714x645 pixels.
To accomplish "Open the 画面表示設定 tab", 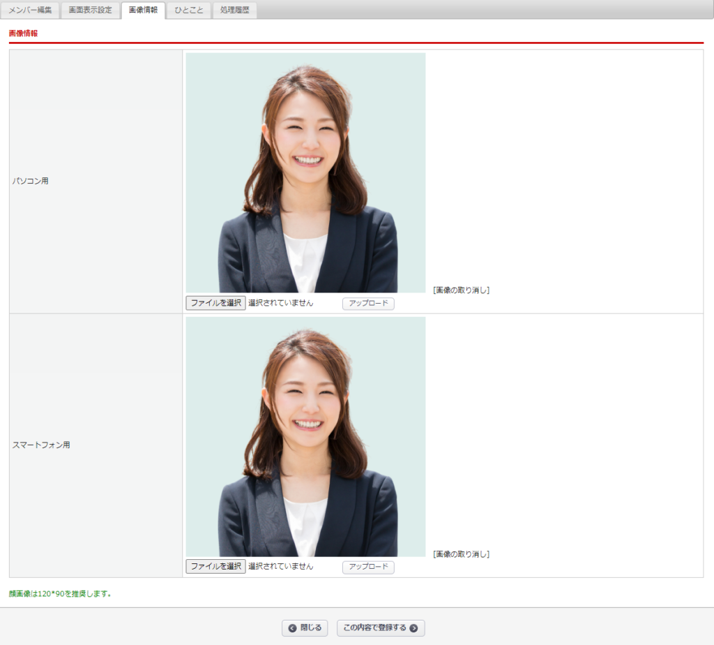I will tap(91, 10).
